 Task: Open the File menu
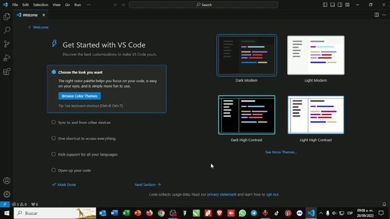(15, 5)
